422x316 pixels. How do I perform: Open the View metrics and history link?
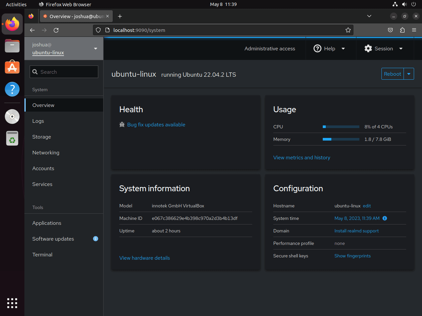[x=302, y=157]
